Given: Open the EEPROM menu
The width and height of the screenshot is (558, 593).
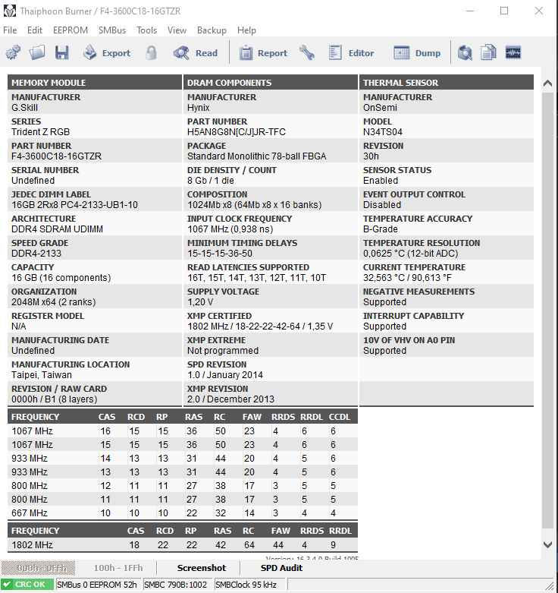Looking at the screenshot, I should (71, 30).
